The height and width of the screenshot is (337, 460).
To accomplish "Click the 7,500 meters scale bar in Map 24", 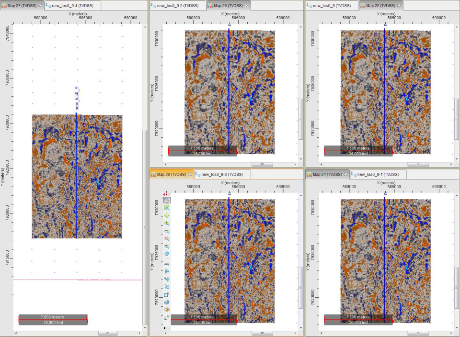I will [x=358, y=320].
